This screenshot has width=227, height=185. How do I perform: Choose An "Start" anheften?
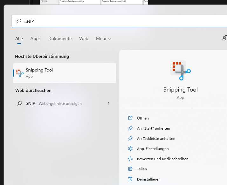(154, 128)
